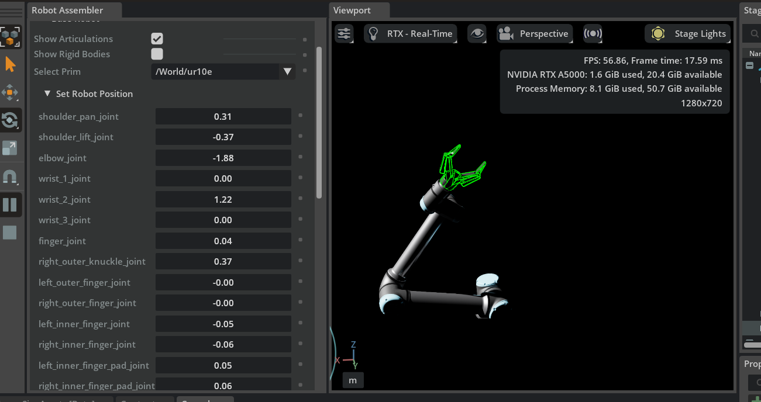
Task: Click the left_inner_finger_pad_joint value field
Action: point(223,365)
